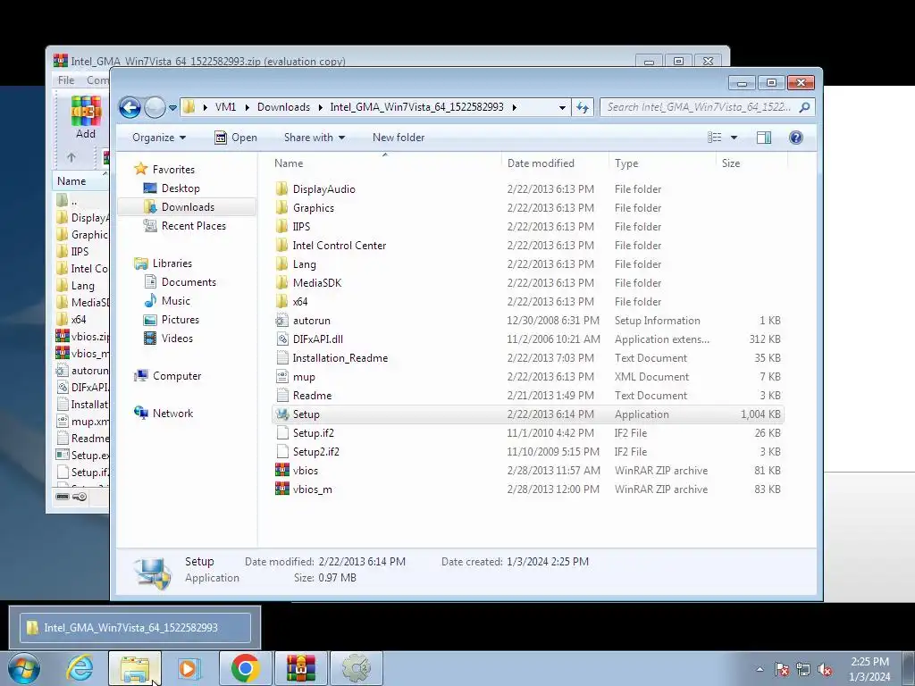Switch to WinRAR taskbar icon

301,668
